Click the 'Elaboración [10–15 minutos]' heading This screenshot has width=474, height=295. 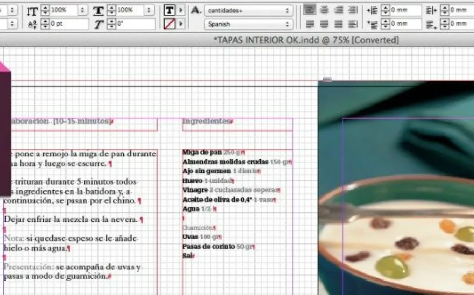62,121
